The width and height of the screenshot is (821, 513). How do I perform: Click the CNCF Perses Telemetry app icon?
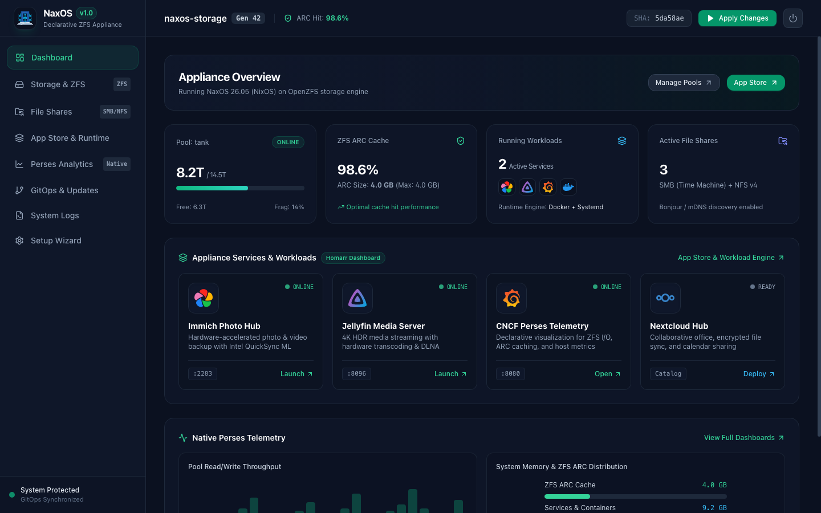click(511, 298)
